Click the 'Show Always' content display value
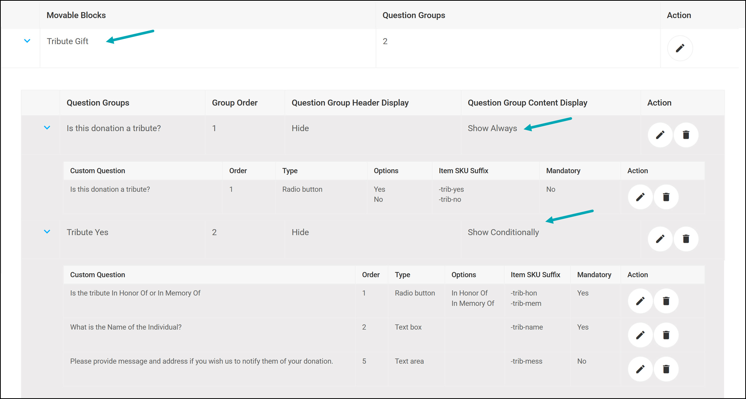Image resolution: width=746 pixels, height=399 pixels. [x=492, y=128]
